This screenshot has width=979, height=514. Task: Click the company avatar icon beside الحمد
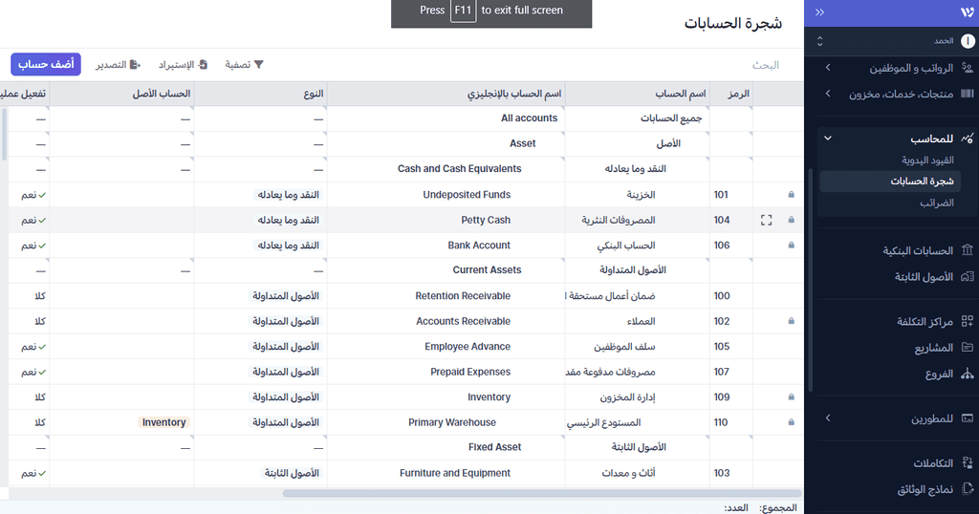[x=968, y=41]
